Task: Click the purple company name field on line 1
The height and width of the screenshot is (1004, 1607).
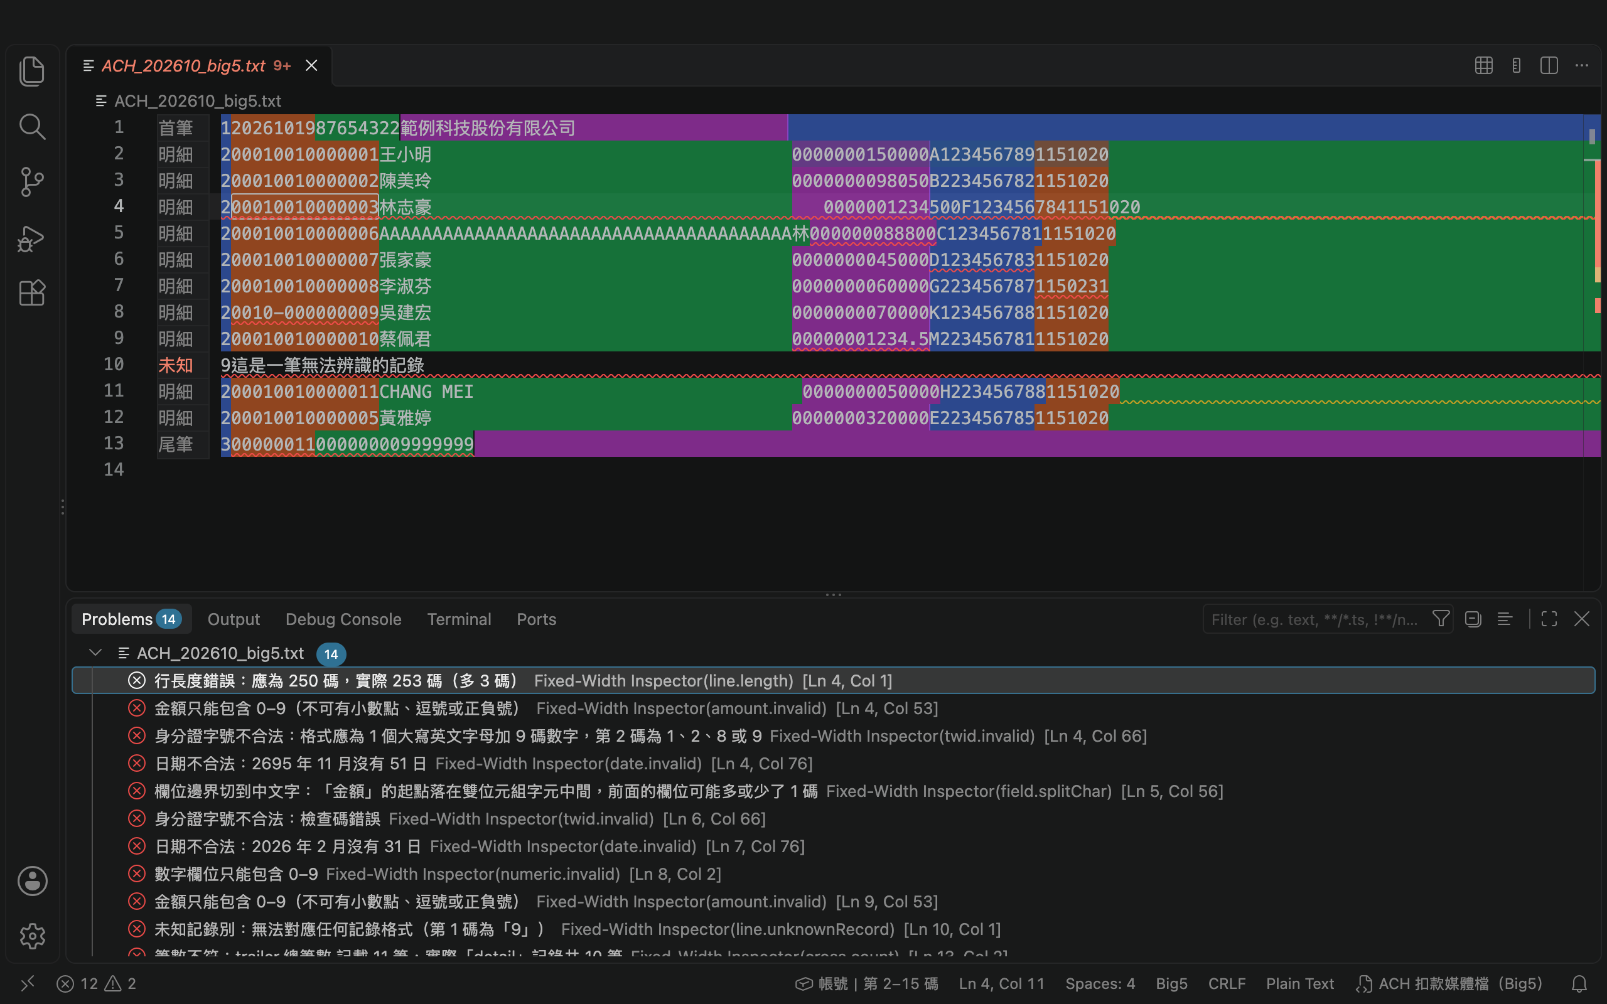Action: click(x=594, y=127)
